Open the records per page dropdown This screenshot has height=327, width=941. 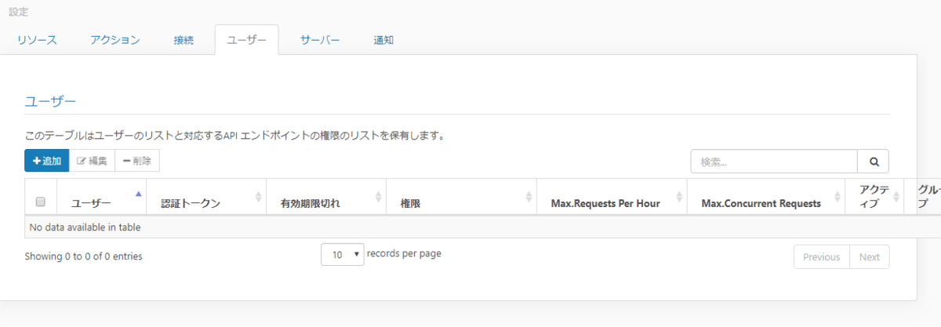[x=343, y=255]
